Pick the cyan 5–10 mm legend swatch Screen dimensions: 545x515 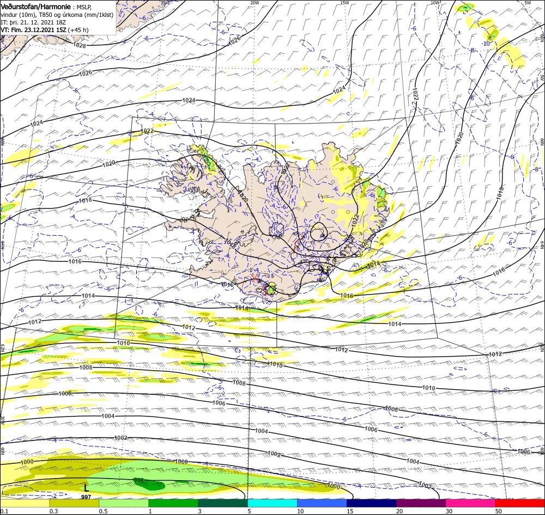[272, 503]
